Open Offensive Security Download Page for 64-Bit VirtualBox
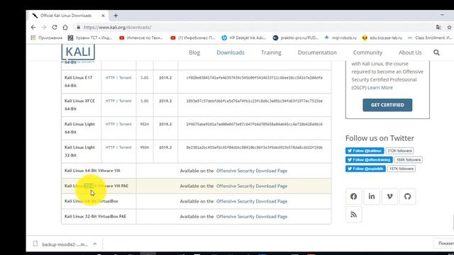The image size is (454, 255). (x=252, y=201)
